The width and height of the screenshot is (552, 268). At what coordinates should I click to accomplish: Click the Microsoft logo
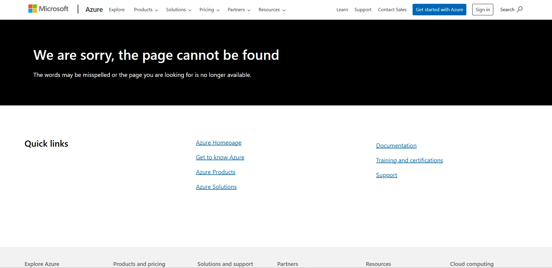[48, 9]
